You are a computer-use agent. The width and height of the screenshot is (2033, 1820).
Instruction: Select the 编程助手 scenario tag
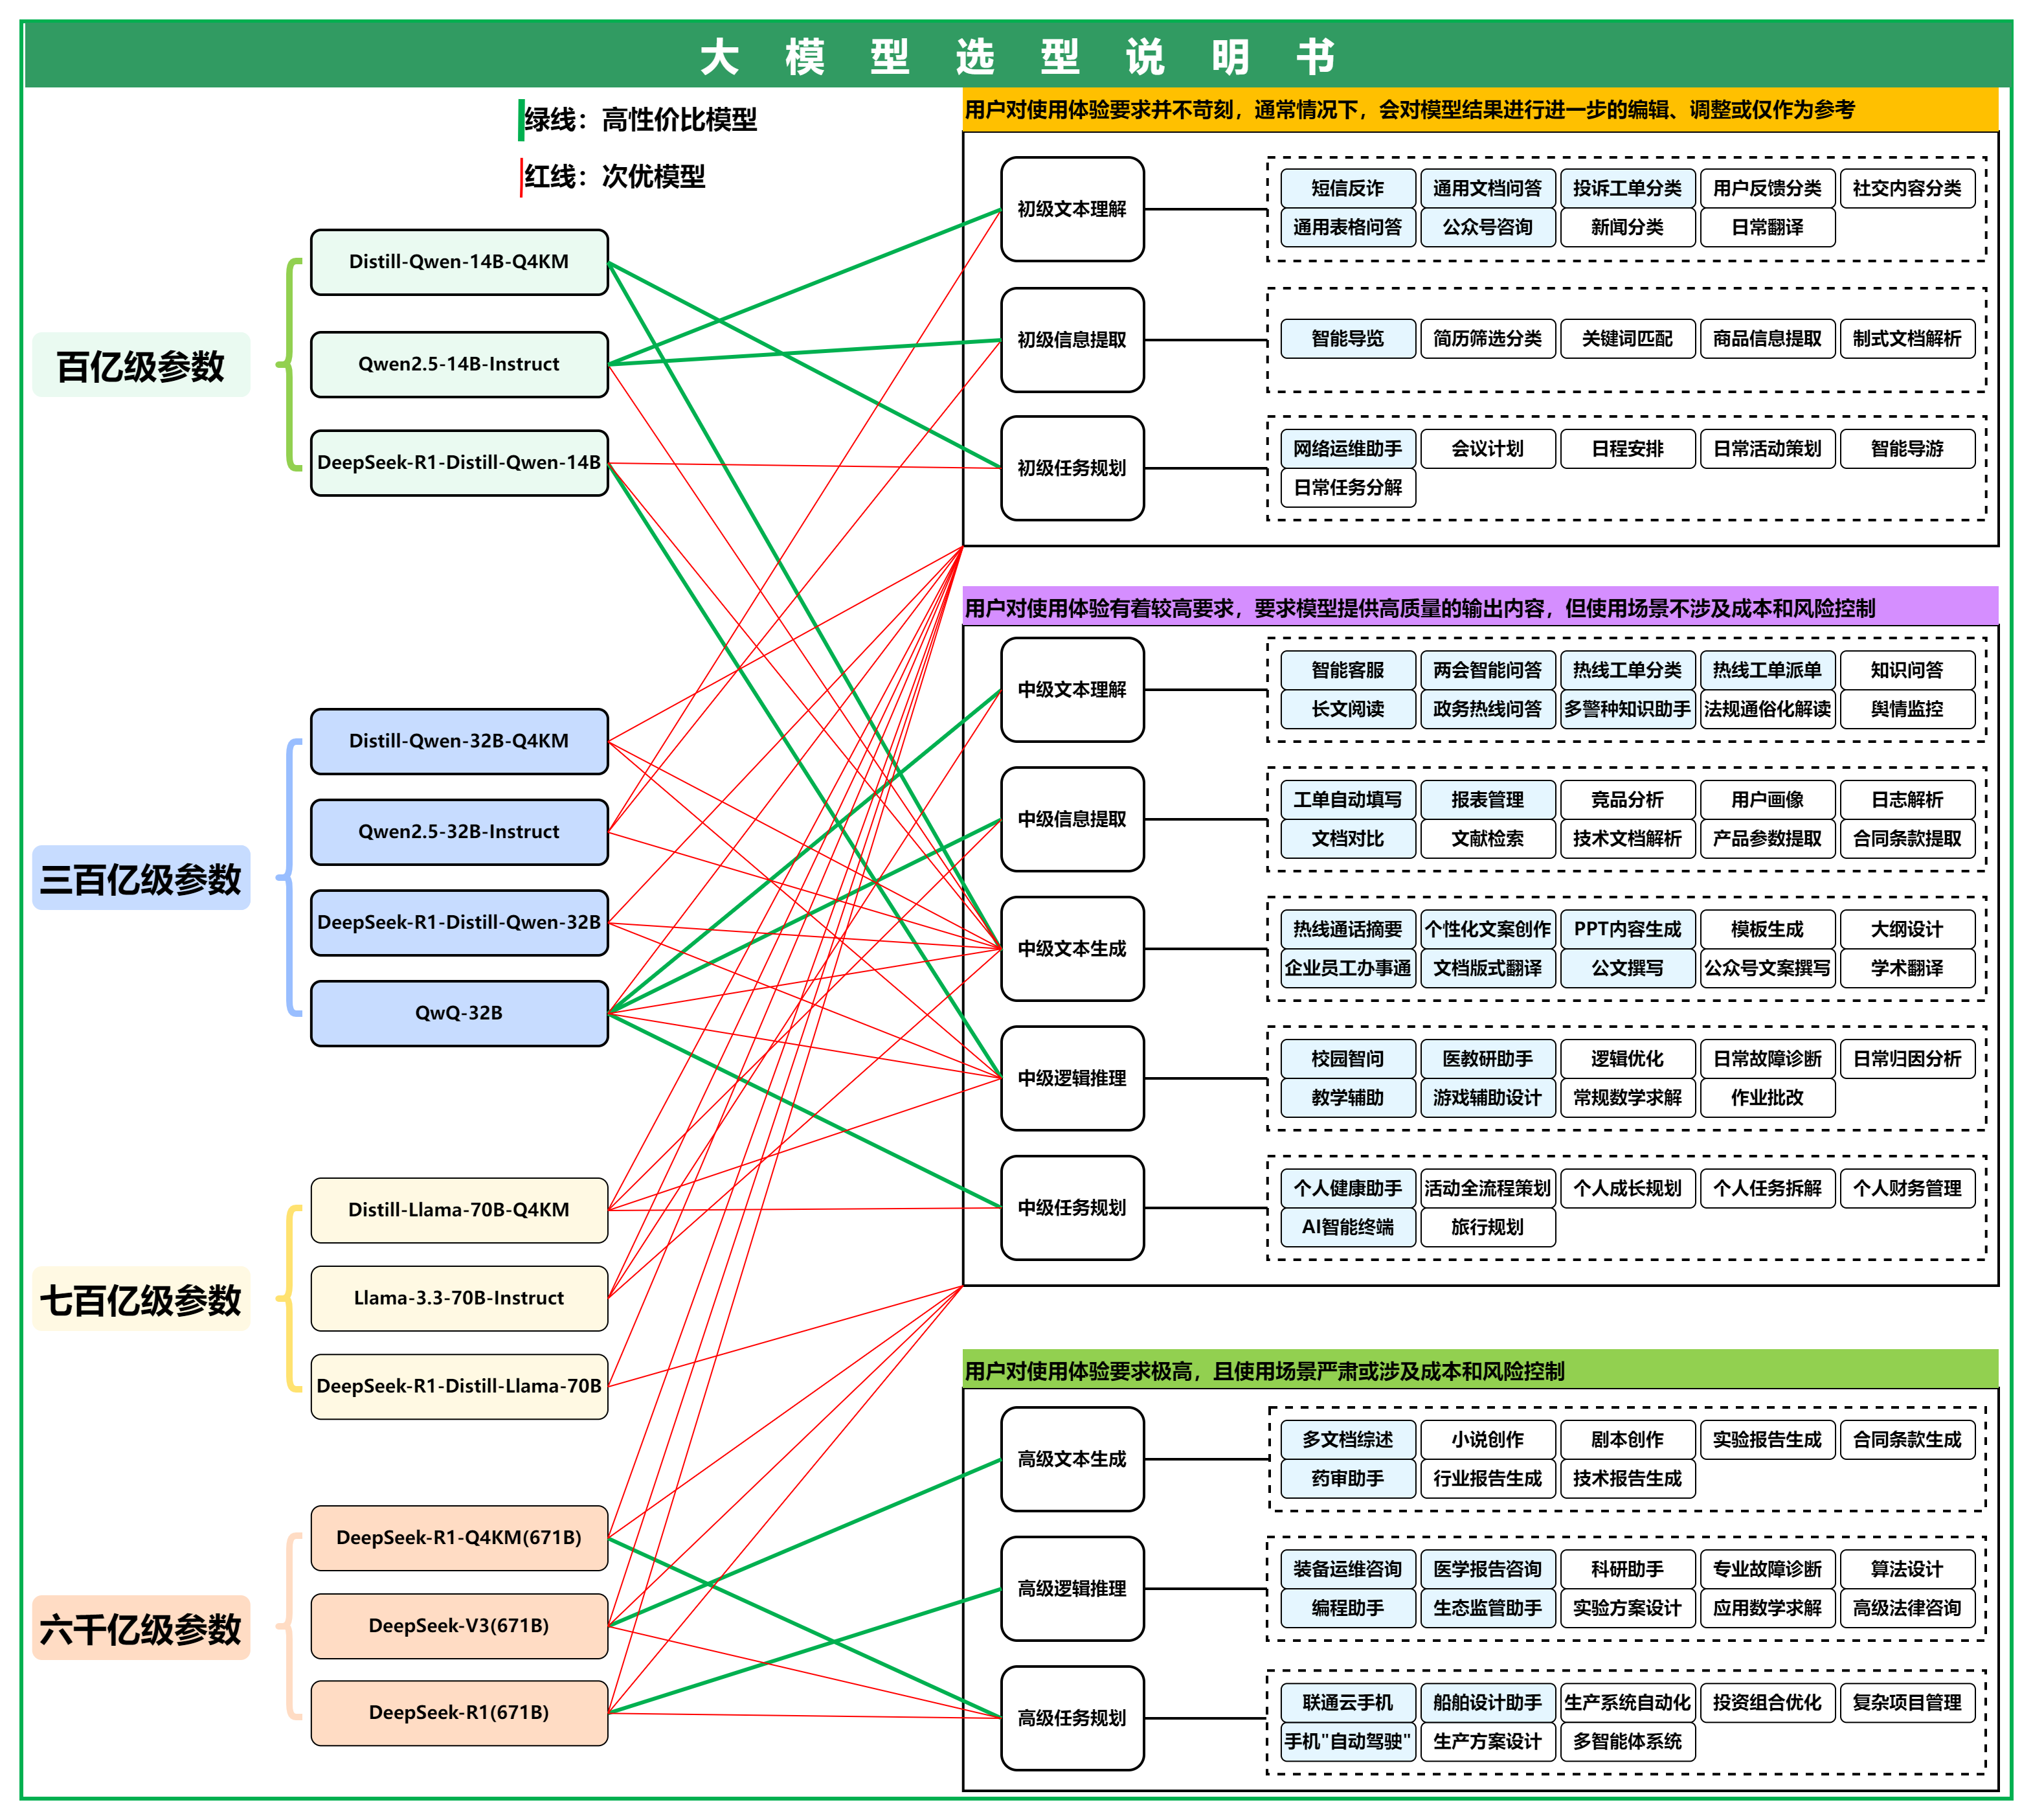(x=1347, y=1608)
